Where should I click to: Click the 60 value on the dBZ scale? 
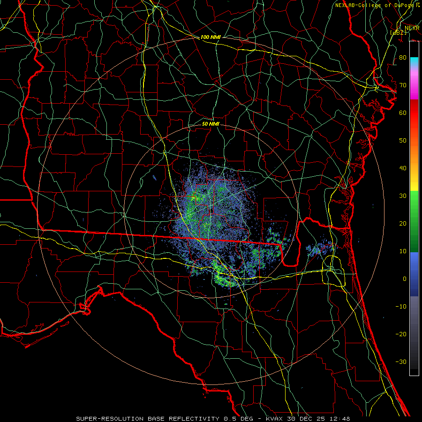(x=403, y=113)
